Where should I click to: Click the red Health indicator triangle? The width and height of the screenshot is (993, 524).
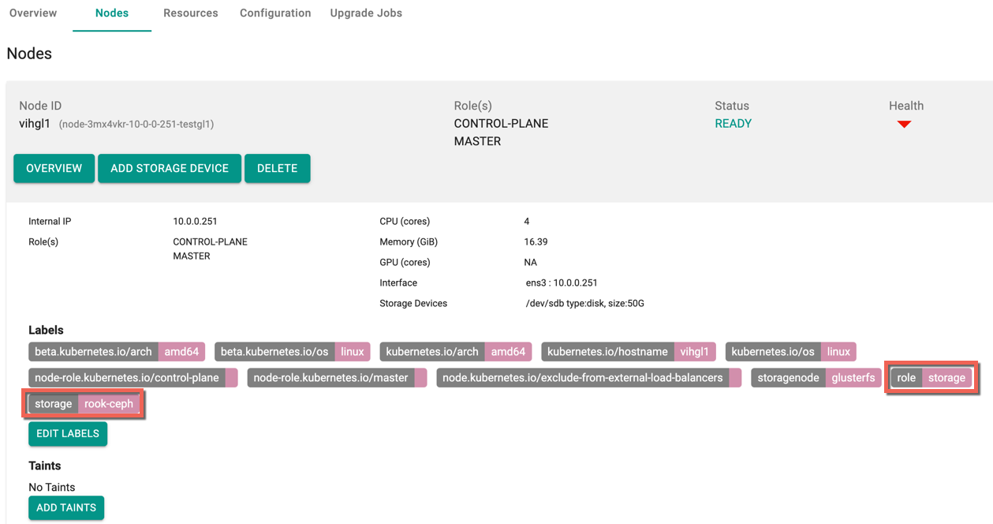coord(904,124)
